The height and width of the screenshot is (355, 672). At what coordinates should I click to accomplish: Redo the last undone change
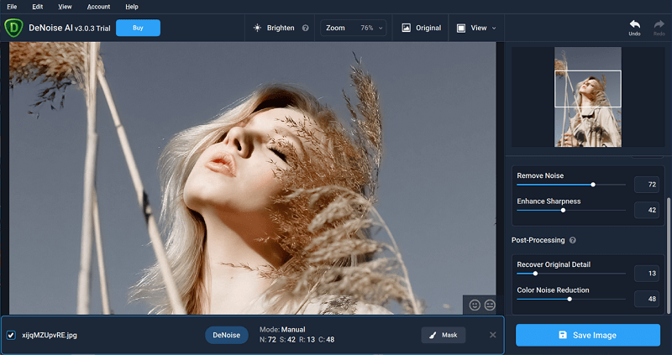[x=659, y=28]
